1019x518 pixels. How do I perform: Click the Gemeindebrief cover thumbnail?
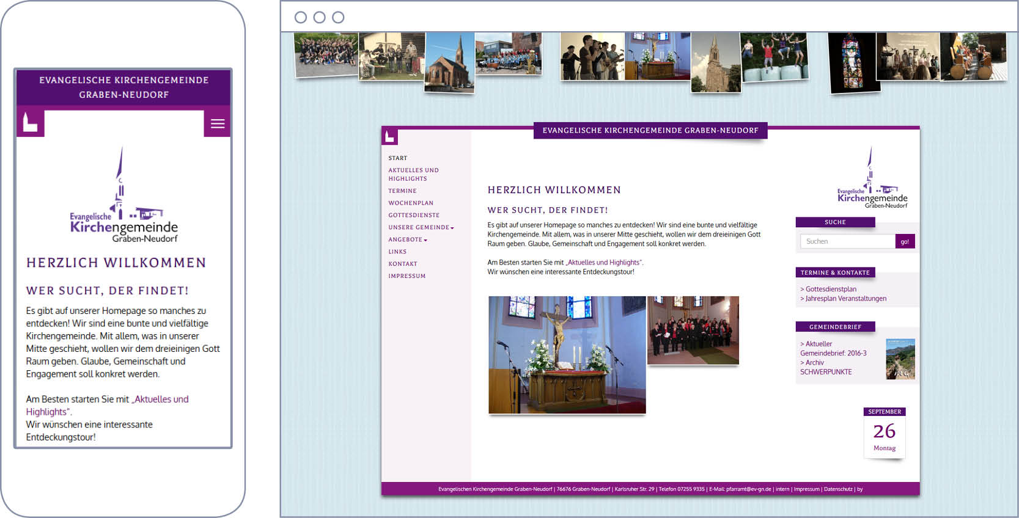pos(900,359)
